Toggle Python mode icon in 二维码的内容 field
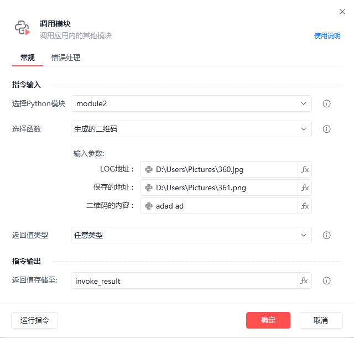The width and height of the screenshot is (354, 338). click(149, 206)
